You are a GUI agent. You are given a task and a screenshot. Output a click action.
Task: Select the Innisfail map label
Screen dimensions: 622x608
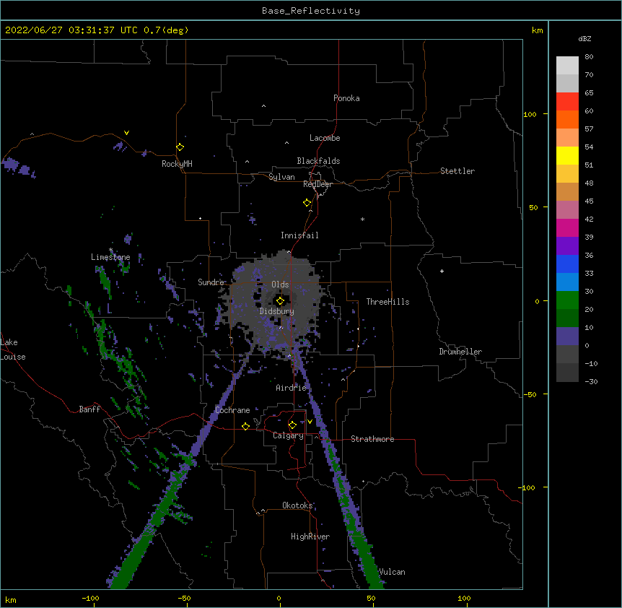tap(299, 235)
